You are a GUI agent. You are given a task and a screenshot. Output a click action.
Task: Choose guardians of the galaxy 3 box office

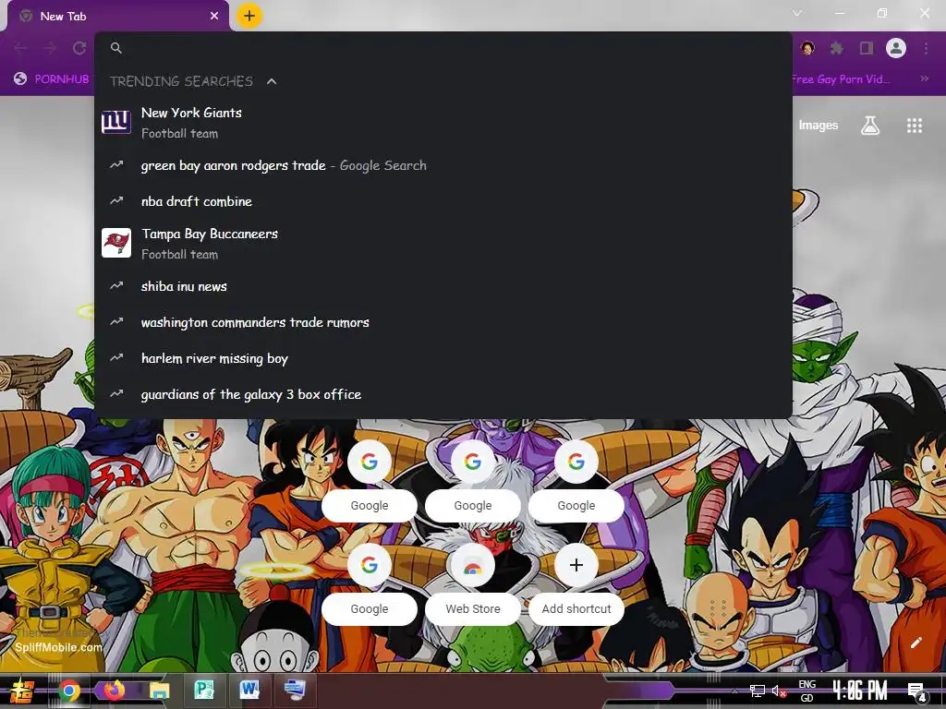[443, 394]
